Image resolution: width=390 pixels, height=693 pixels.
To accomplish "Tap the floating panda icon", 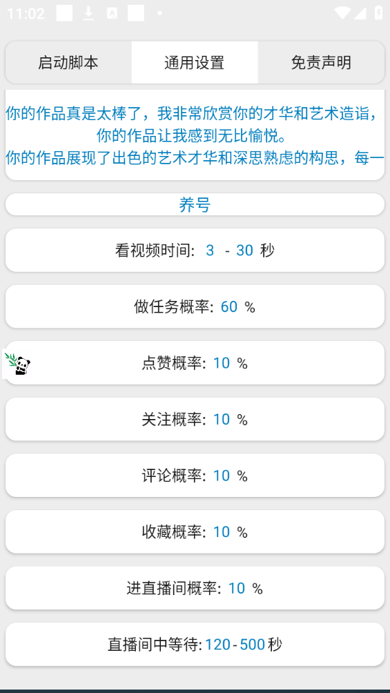I will coord(17,364).
